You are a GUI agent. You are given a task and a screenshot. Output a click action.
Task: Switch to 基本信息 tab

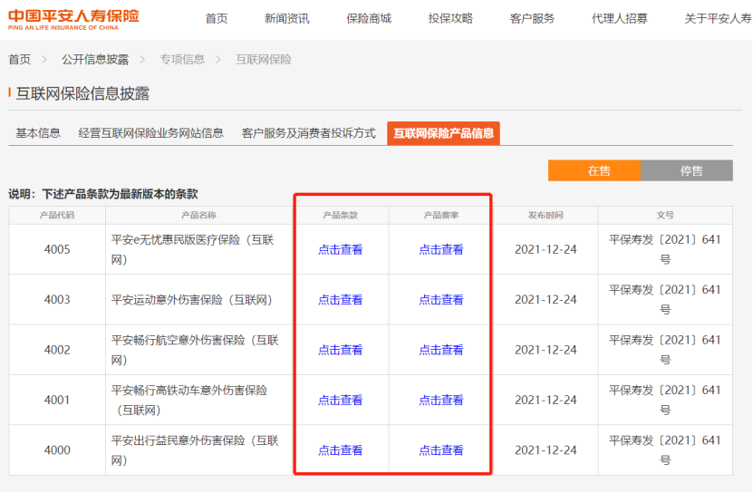pyautogui.click(x=38, y=133)
